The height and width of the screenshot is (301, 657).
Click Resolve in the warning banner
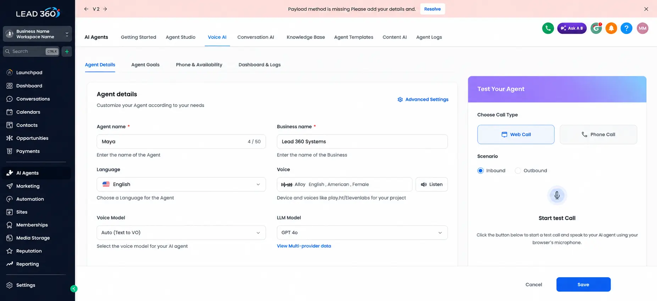(432, 9)
